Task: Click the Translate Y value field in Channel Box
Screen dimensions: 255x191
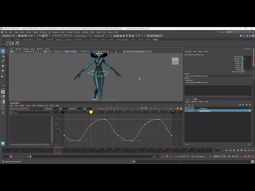Action: coord(247,59)
